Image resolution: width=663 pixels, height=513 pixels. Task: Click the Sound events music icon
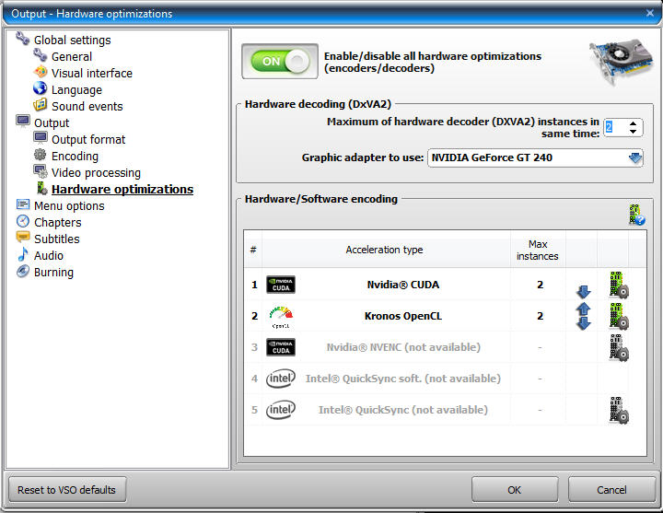(x=41, y=104)
